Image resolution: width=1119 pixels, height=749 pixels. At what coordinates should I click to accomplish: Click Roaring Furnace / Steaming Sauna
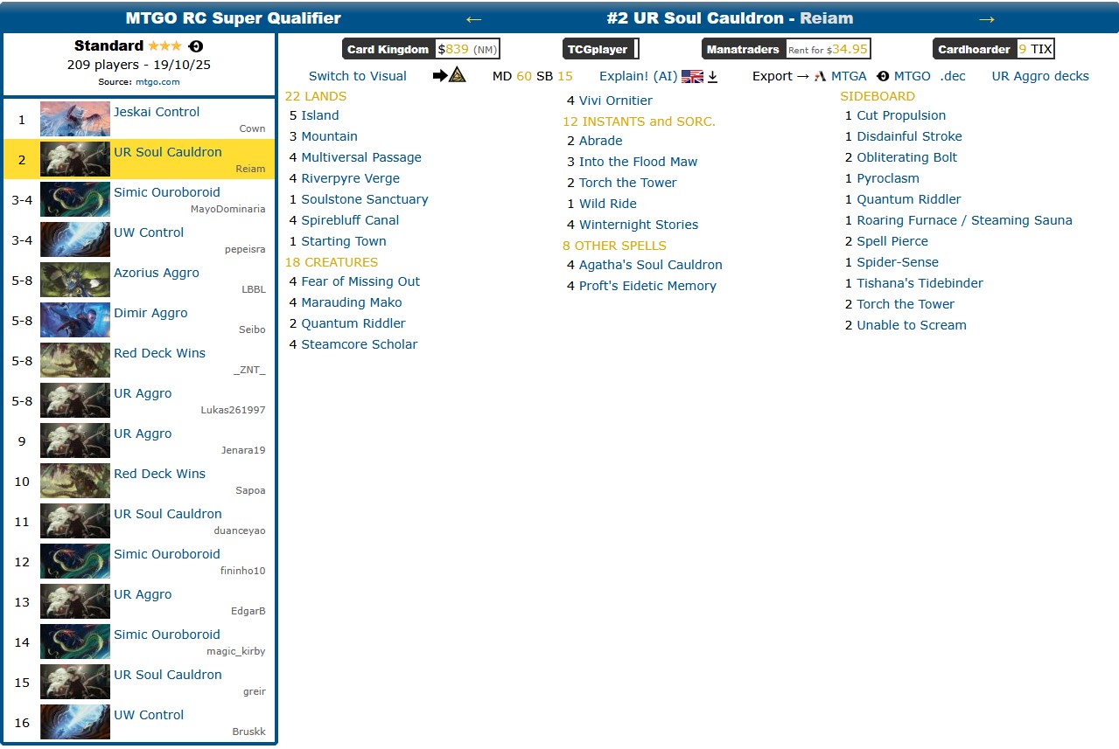(964, 220)
